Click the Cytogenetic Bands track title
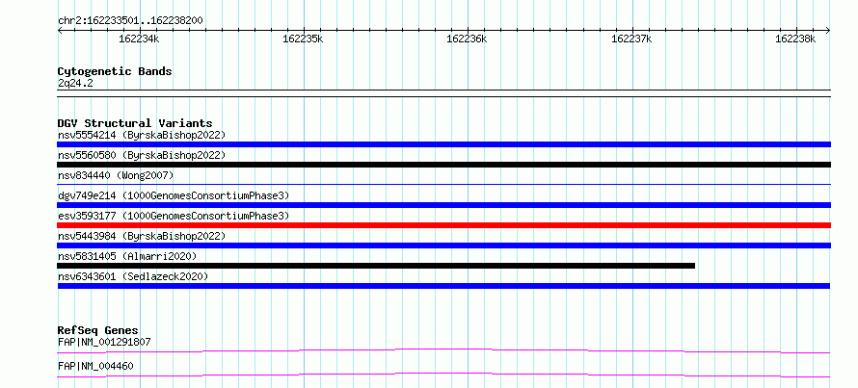The height and width of the screenshot is (388, 858). [x=115, y=71]
